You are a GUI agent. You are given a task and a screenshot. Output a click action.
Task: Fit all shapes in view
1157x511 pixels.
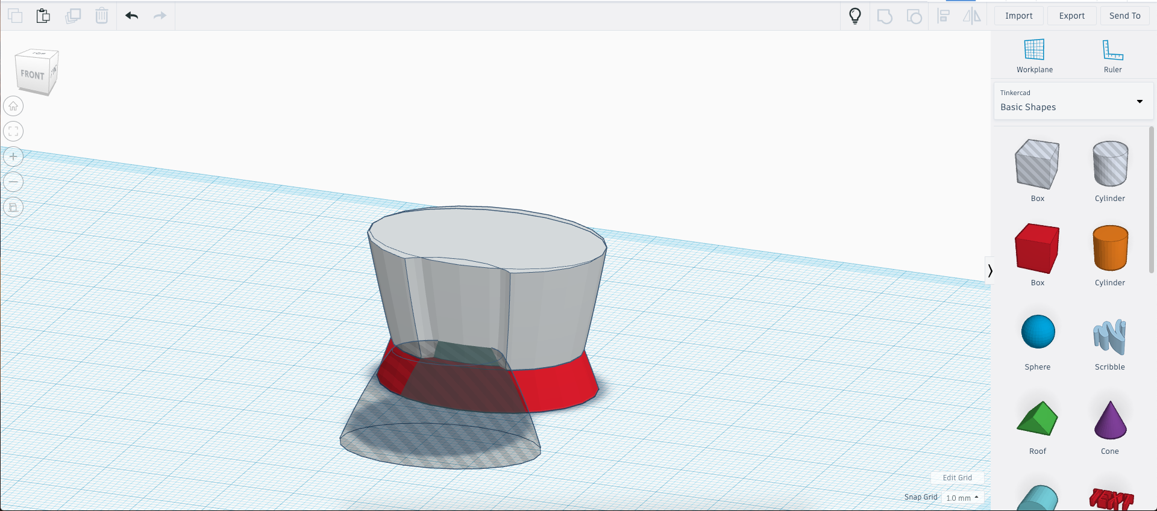click(x=13, y=131)
